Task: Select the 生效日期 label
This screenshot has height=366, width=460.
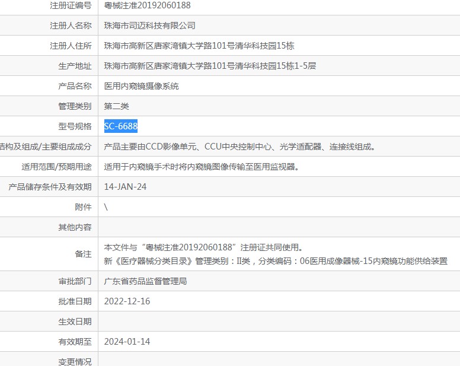Action: point(75,322)
